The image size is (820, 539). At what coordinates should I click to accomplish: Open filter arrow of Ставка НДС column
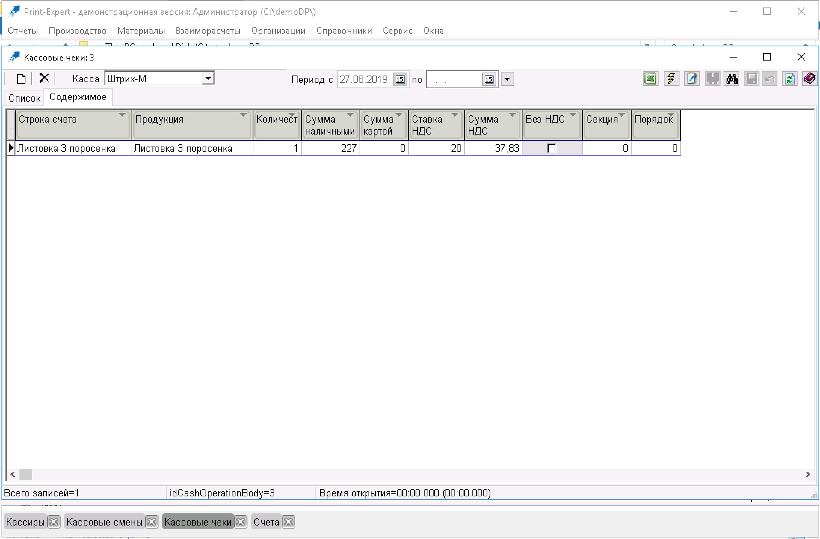[x=455, y=115]
